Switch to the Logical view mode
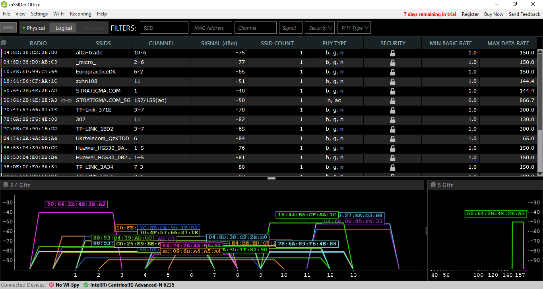Screen dimensions: 543x289 click(x=64, y=28)
